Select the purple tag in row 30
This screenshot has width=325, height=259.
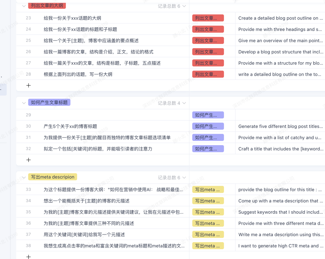tap(208, 126)
